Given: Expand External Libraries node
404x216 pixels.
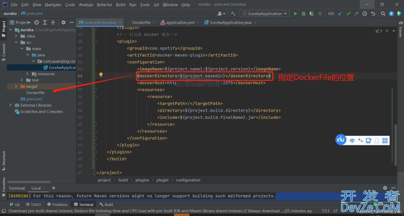Looking at the screenshot, I should (x=11, y=105).
